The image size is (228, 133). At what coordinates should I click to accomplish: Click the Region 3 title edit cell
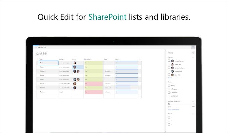click(x=49, y=63)
